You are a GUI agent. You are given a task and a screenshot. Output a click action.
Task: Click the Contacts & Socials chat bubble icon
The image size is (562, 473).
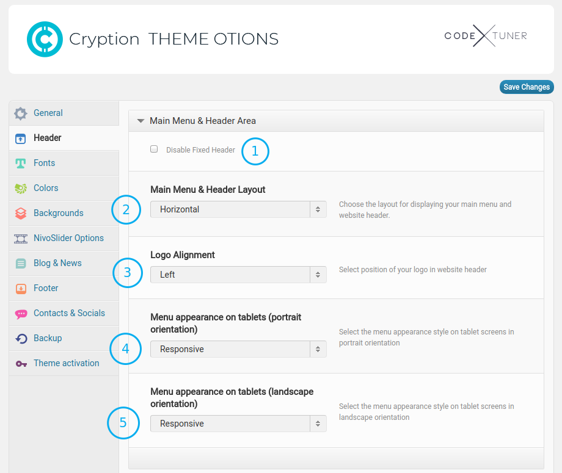(21, 313)
